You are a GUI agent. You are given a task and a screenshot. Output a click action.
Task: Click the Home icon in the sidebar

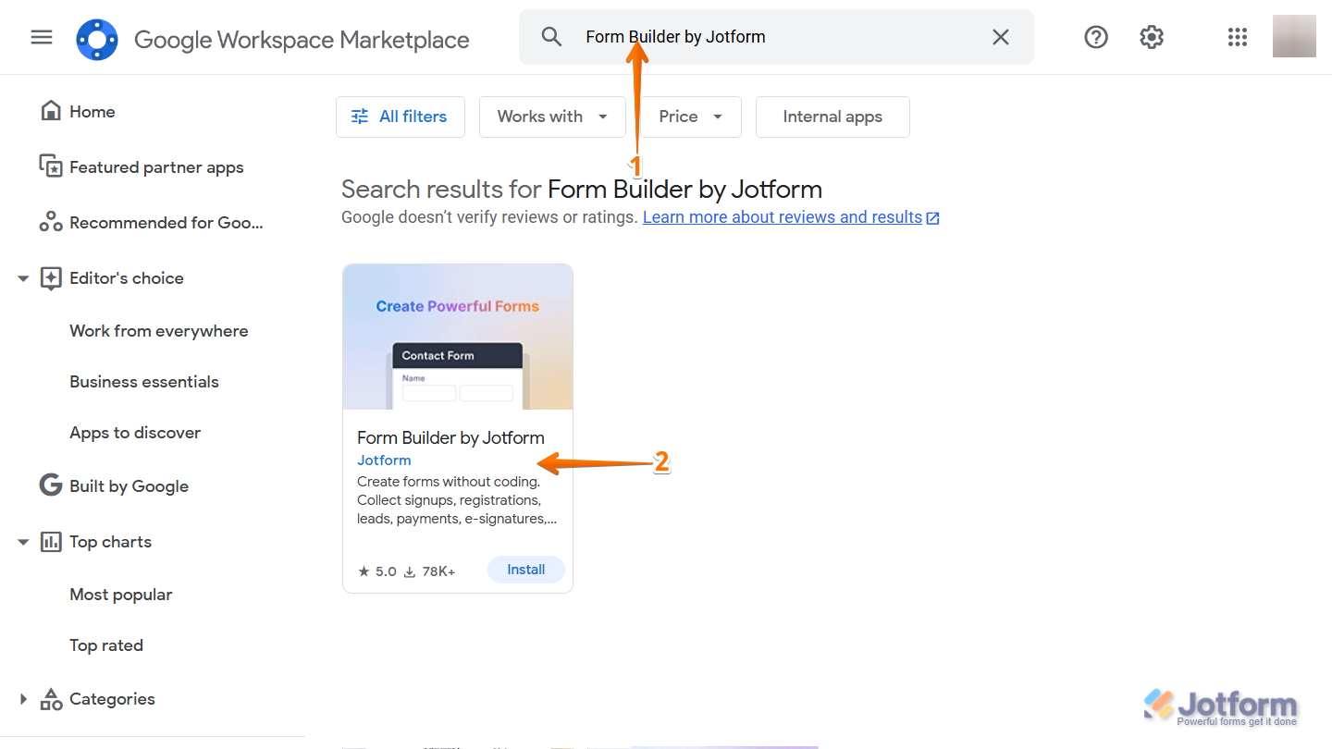pos(51,110)
